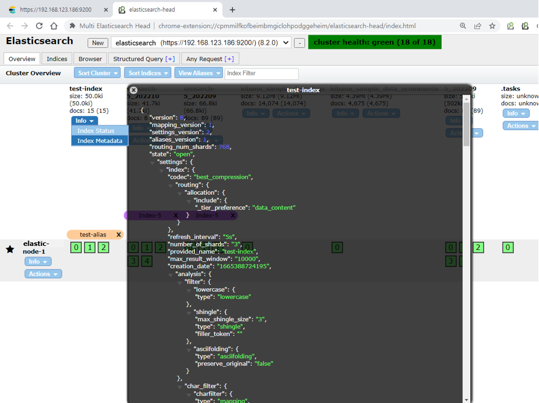Screen dimensions: 539x403
Task: Select shard 0 of .tasks index
Action: (508, 248)
